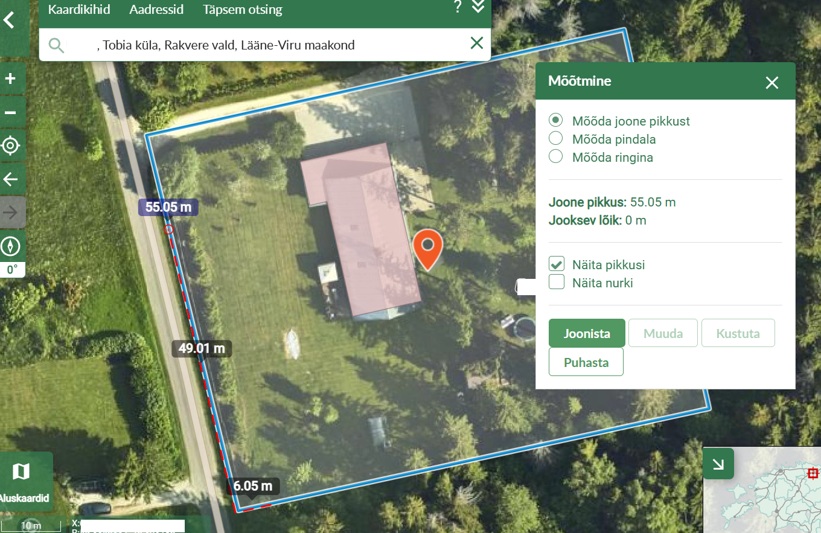The width and height of the screenshot is (821, 533).
Task: Enable Näita nurki checkbox
Action: coord(557,282)
